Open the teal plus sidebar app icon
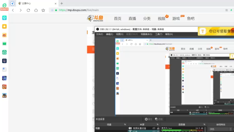This screenshot has height=132, width=234. (4, 18)
